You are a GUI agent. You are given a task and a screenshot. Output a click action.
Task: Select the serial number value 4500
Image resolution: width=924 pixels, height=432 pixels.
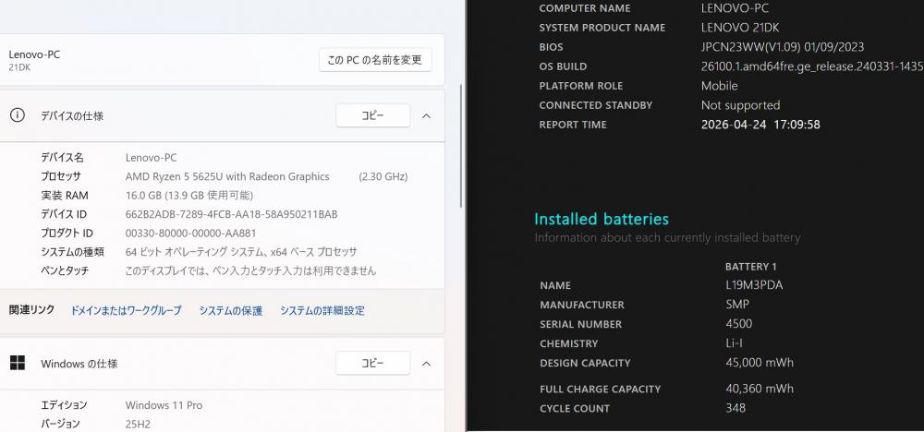(x=739, y=324)
